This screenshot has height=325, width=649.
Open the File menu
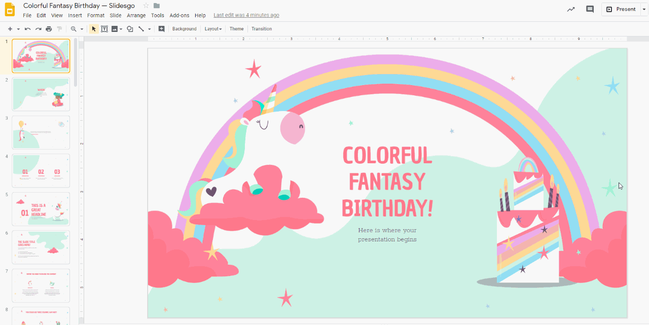point(27,15)
